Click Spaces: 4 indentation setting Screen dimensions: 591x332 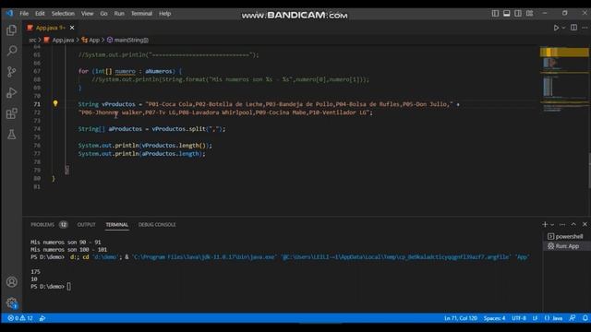coord(494,318)
